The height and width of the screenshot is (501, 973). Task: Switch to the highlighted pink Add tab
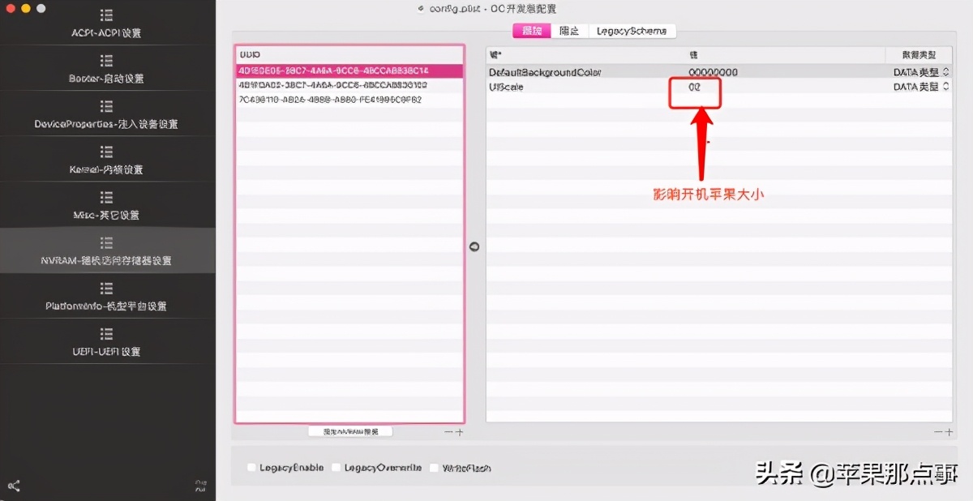[x=532, y=31]
